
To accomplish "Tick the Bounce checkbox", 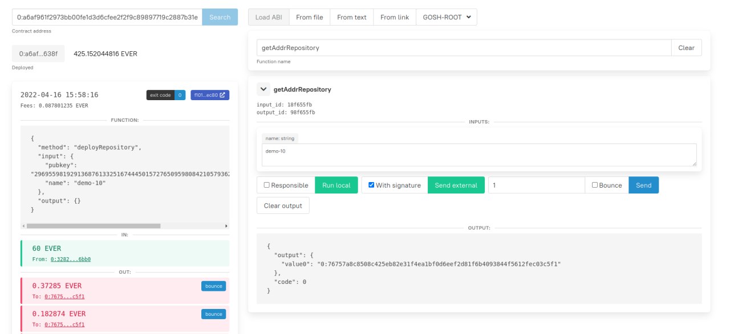I will click(x=595, y=185).
